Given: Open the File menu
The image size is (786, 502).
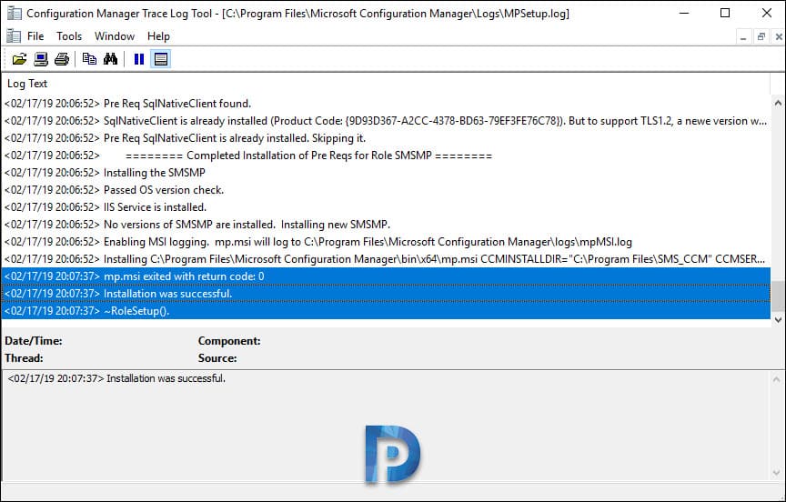Looking at the screenshot, I should point(35,36).
